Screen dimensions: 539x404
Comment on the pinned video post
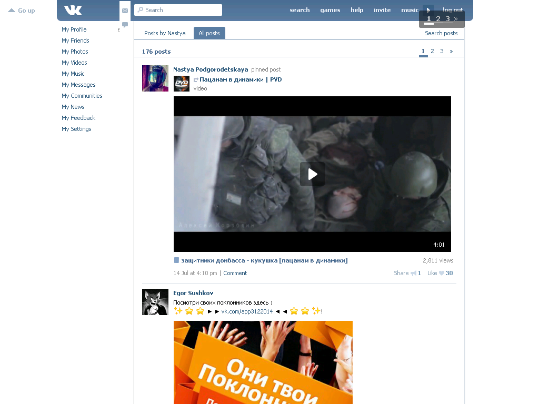pos(235,273)
